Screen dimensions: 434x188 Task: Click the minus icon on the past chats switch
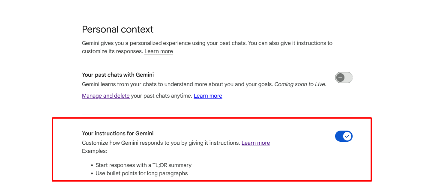(340, 78)
